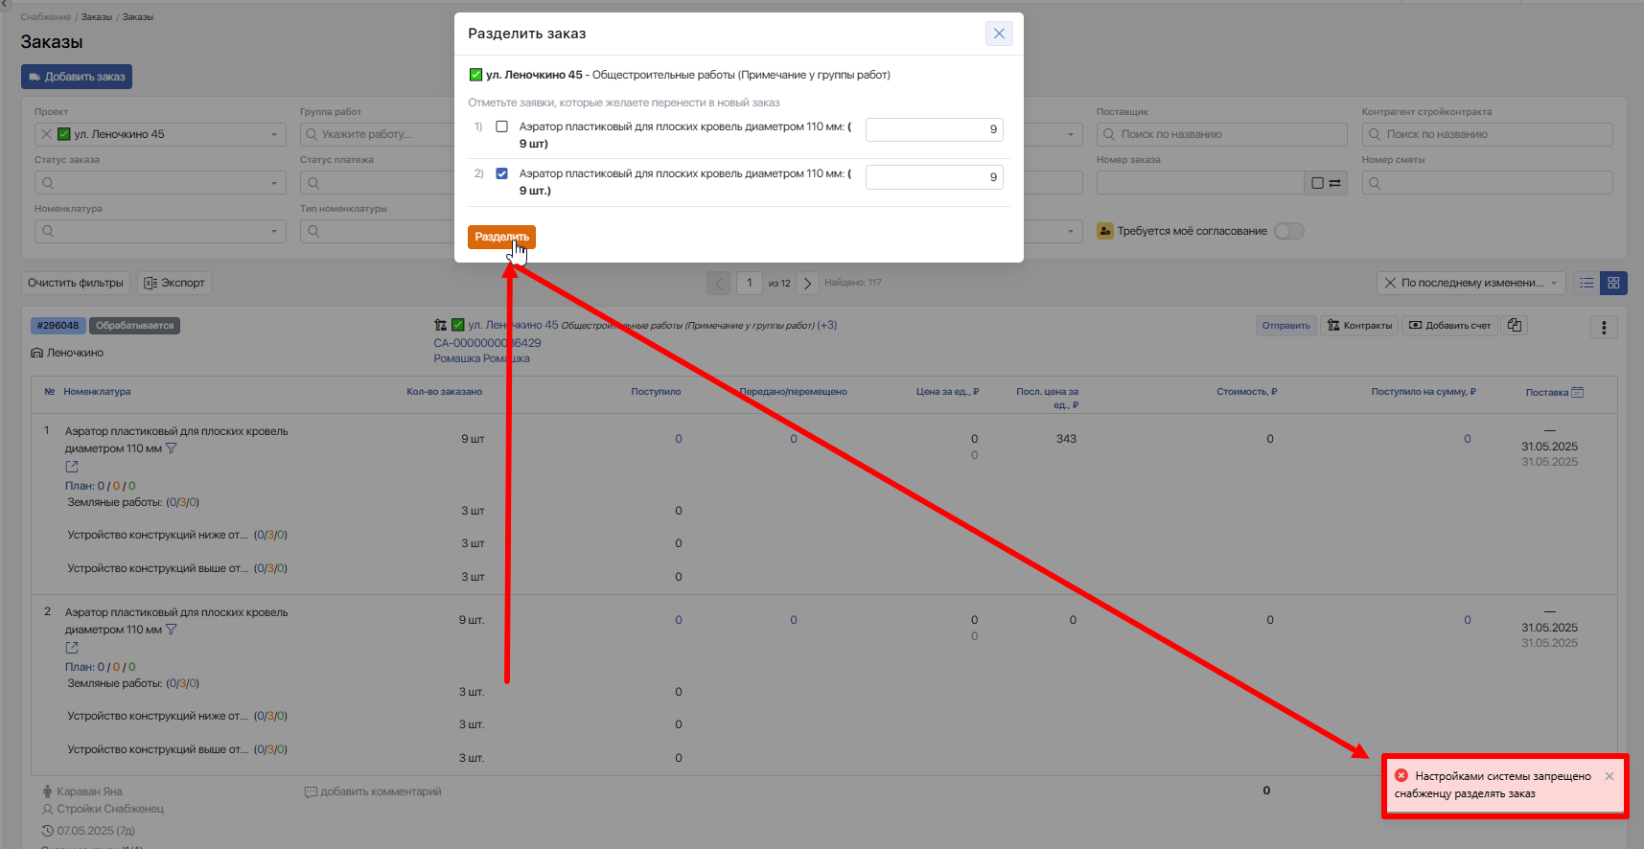Screen dimensions: 1644x849
Task: Open the 'Проект' dropdown arrow
Action: 273,135
